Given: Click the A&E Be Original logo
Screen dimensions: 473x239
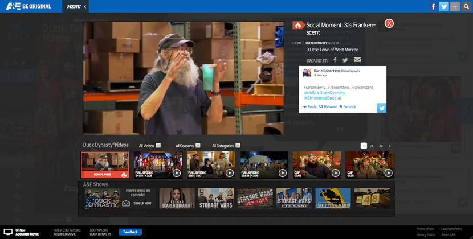Looking at the screenshot, I should point(28,6).
